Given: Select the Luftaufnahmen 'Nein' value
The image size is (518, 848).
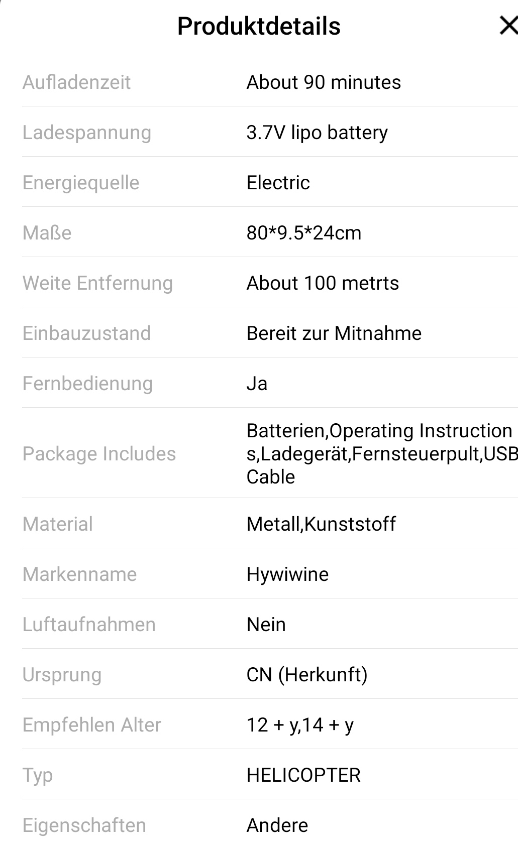Looking at the screenshot, I should pyautogui.click(x=266, y=625).
